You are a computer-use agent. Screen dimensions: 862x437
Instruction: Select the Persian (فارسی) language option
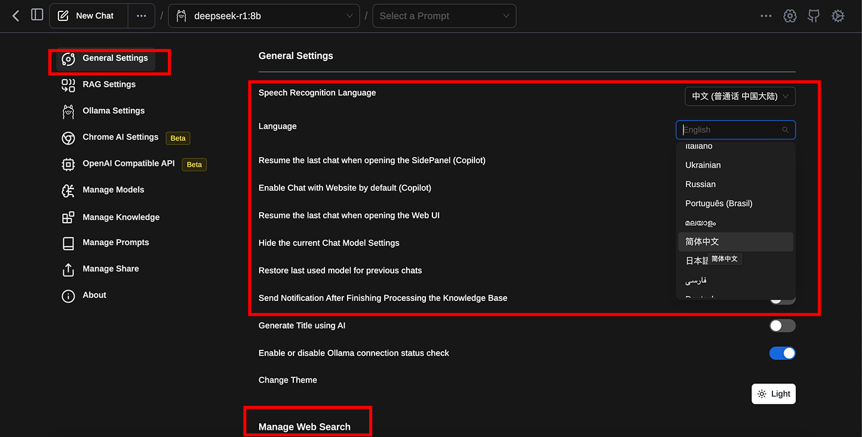point(735,280)
